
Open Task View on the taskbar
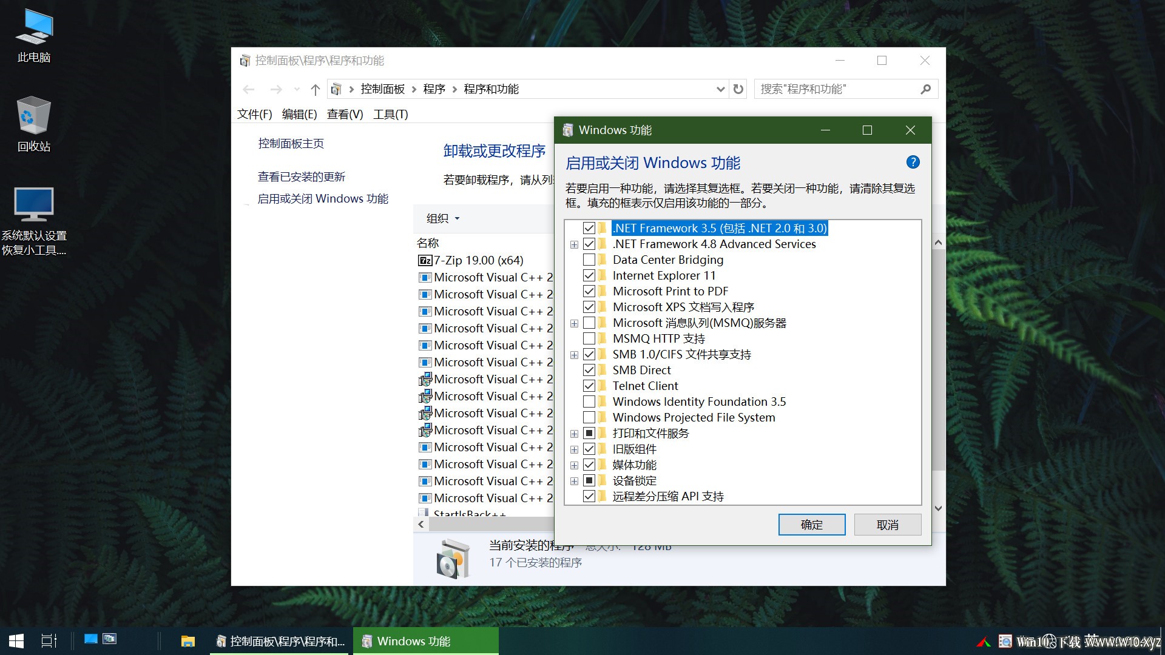click(x=49, y=641)
